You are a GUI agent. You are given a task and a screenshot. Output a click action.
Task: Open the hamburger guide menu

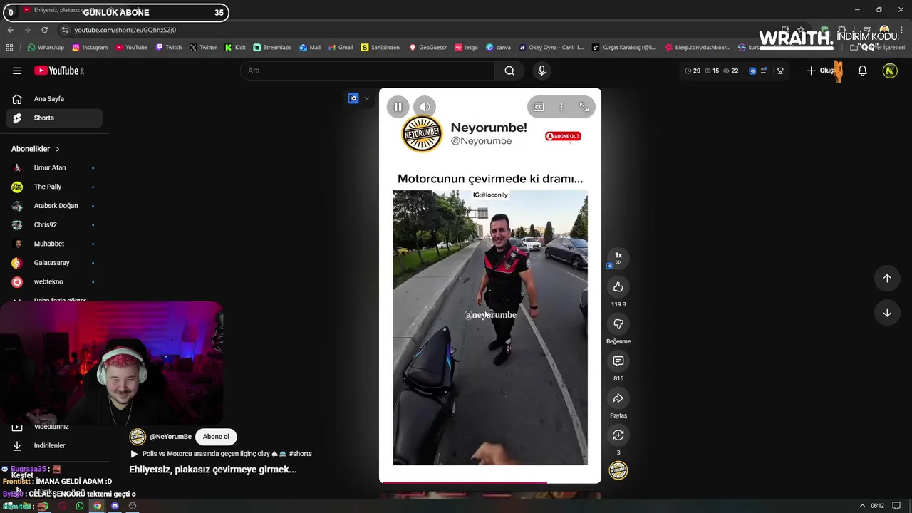(17, 71)
